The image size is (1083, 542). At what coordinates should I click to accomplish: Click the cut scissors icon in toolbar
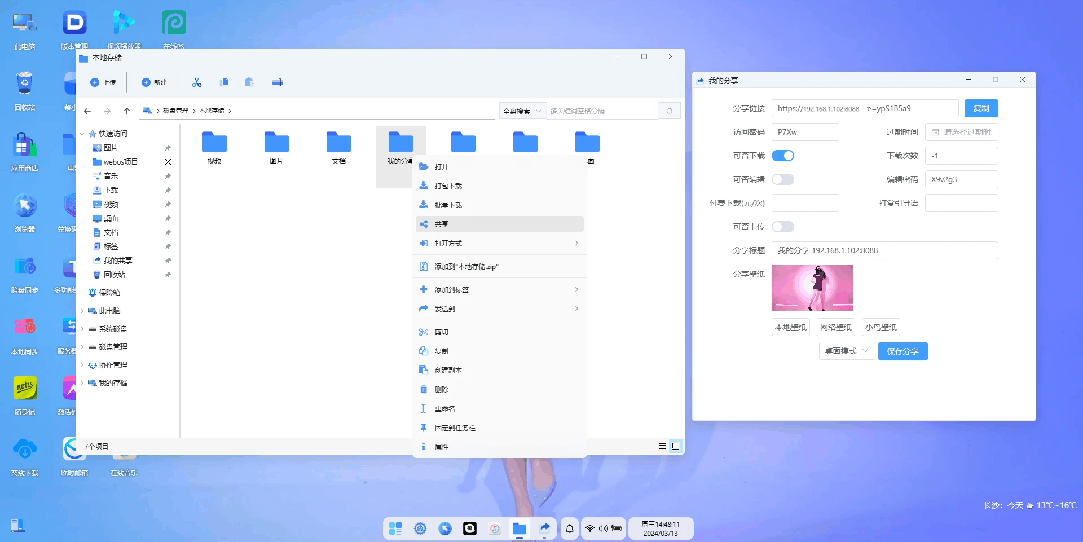196,82
